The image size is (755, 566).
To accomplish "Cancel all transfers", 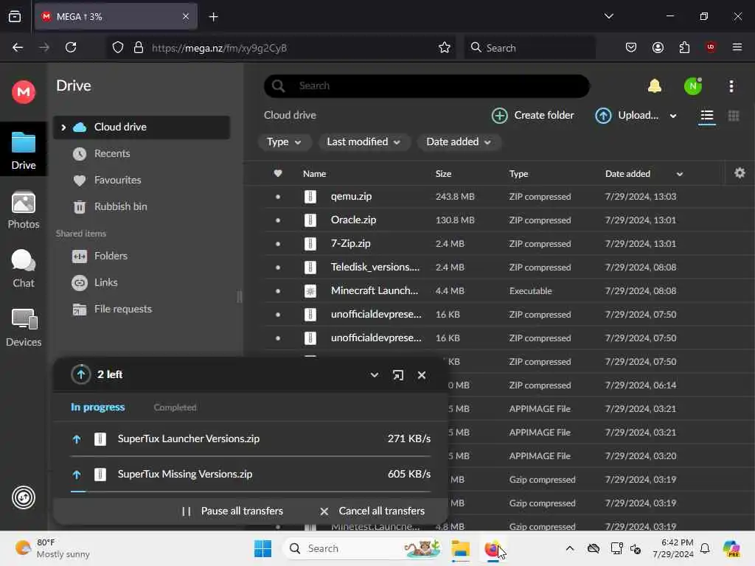I will point(372,511).
